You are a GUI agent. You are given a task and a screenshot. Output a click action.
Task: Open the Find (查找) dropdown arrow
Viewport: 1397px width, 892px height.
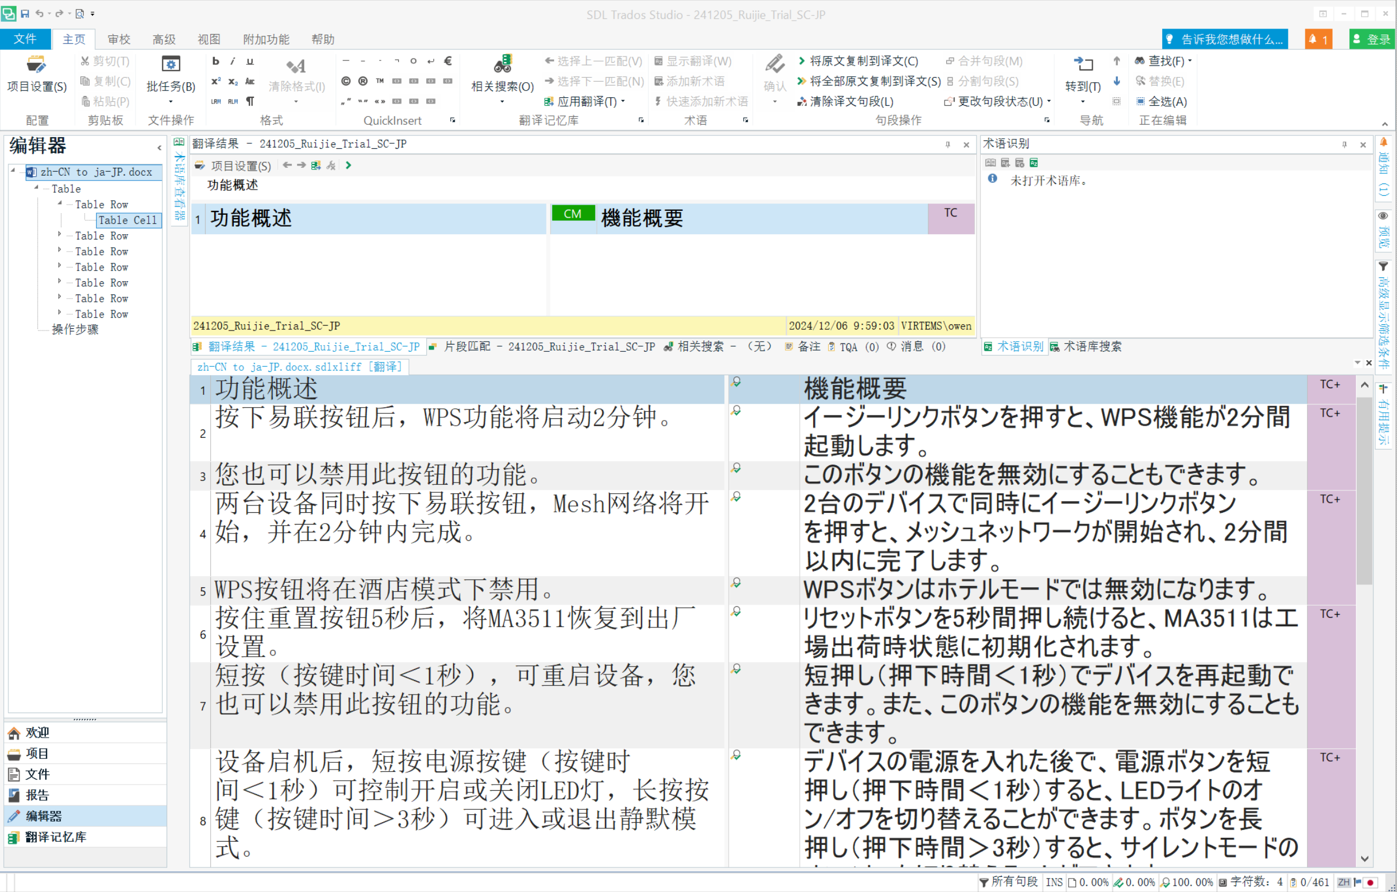[1190, 61]
